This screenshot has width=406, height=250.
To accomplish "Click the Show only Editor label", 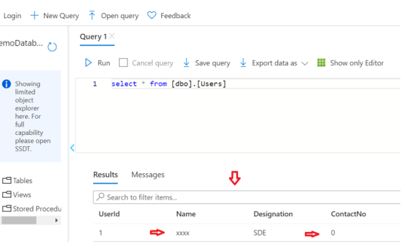I will (357, 63).
